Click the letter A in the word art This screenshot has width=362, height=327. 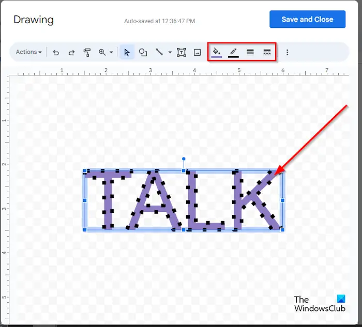154,200
